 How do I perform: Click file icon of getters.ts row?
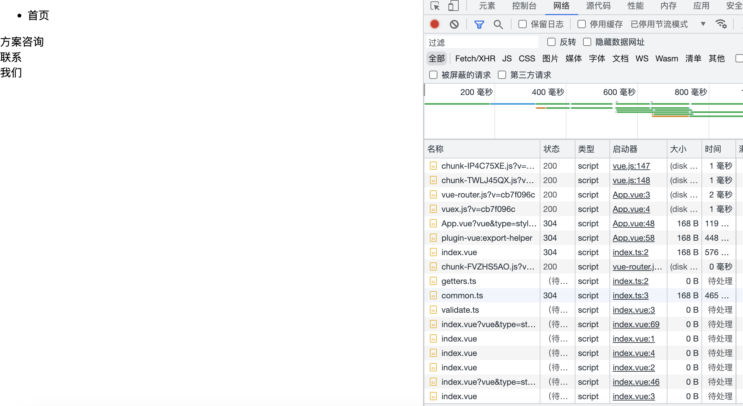point(433,281)
